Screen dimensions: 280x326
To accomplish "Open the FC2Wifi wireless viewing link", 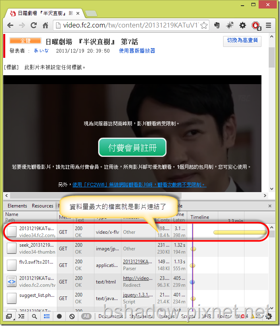I will [139, 184].
